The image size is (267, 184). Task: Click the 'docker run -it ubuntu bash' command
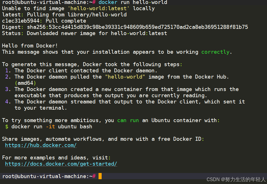pyautogui.click(x=52, y=127)
